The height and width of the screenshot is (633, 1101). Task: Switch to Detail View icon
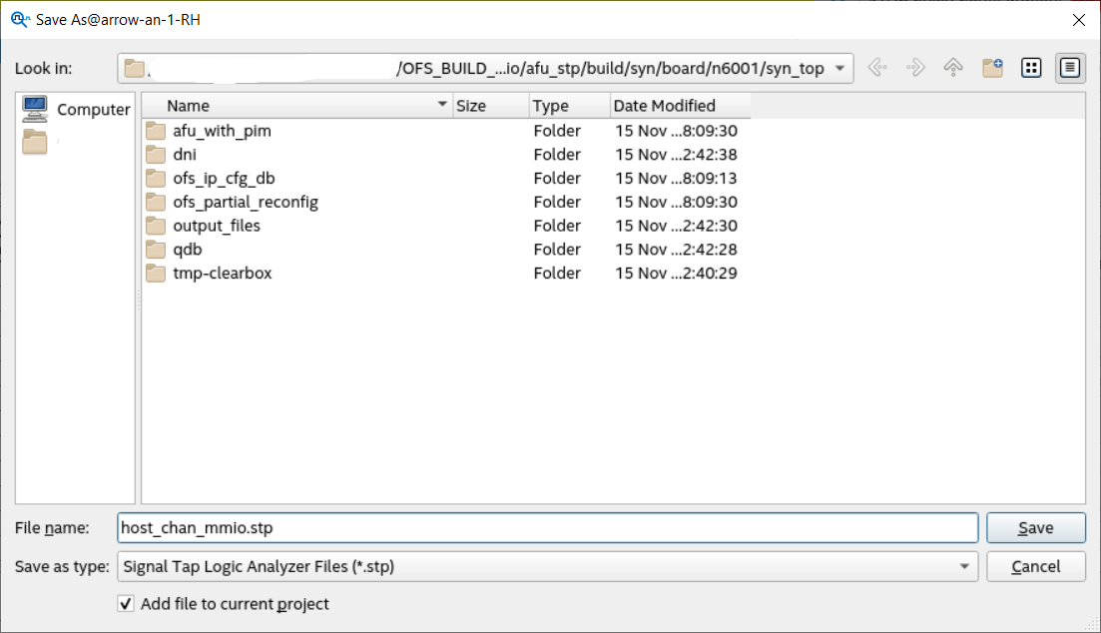(x=1070, y=68)
